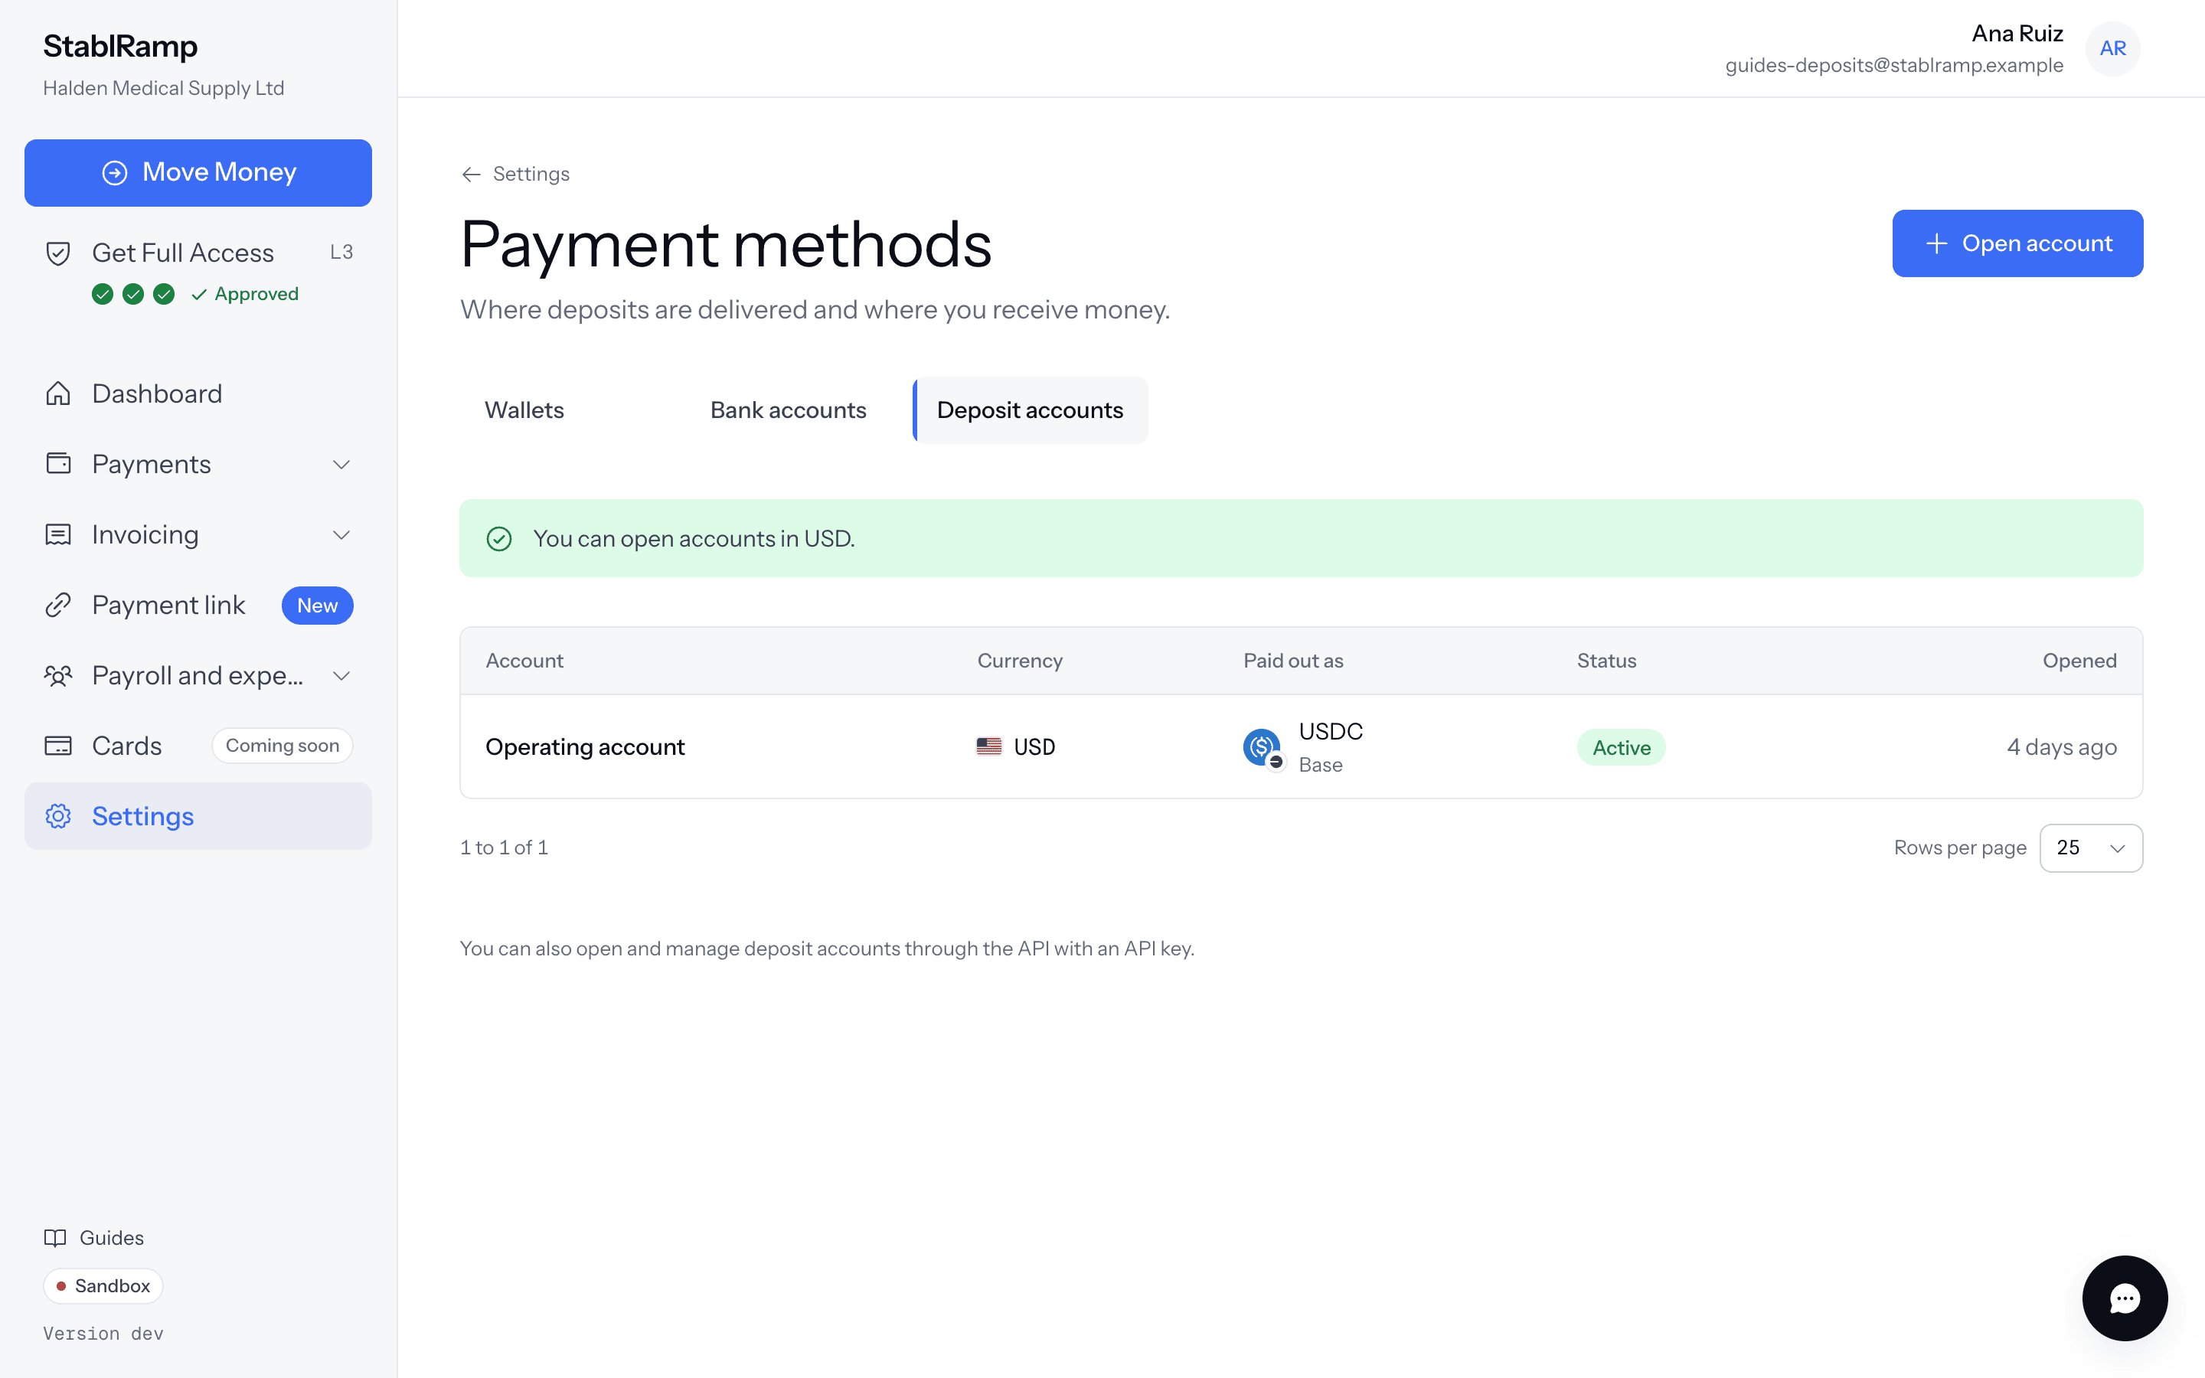
Task: Click the Cards icon in sidebar
Action: (x=58, y=746)
